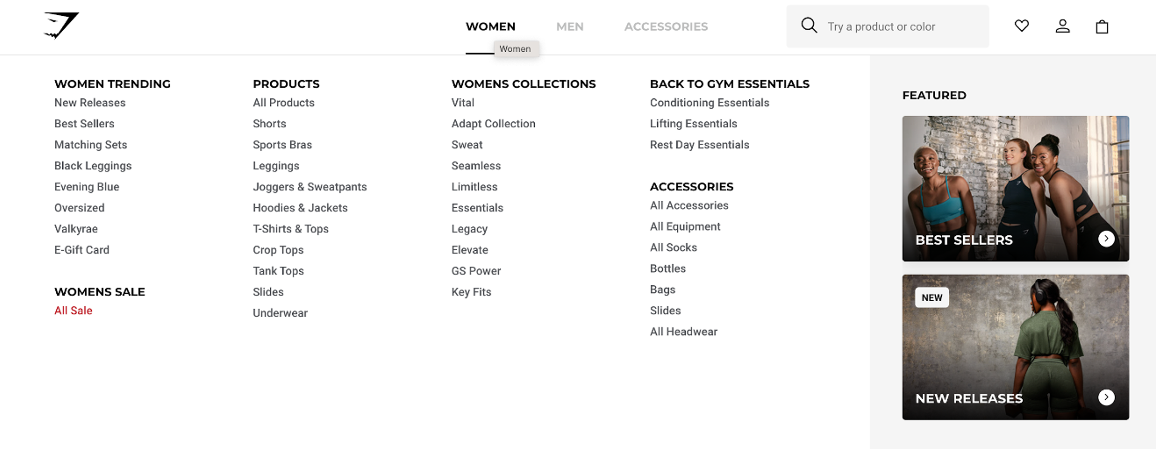1156x449 pixels.
Task: Select Lifting Essentials under gym essentials
Action: pyautogui.click(x=693, y=123)
